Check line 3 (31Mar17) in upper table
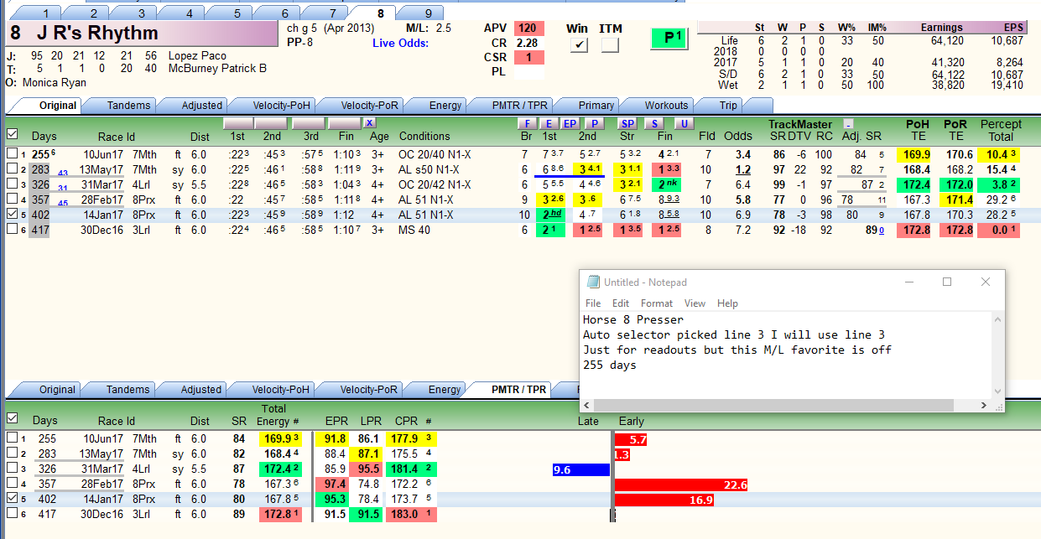This screenshot has height=539, width=1041. (x=12, y=184)
